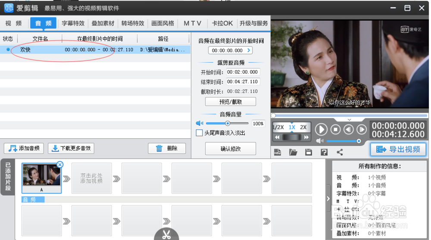Switch to the 视频 tab
431x240 pixels.
(13, 23)
